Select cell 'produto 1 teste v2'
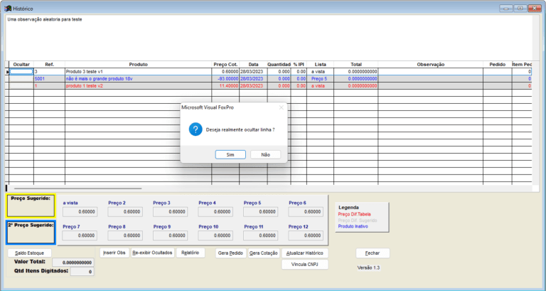Screen dimensions: 546x291 pos(138,85)
